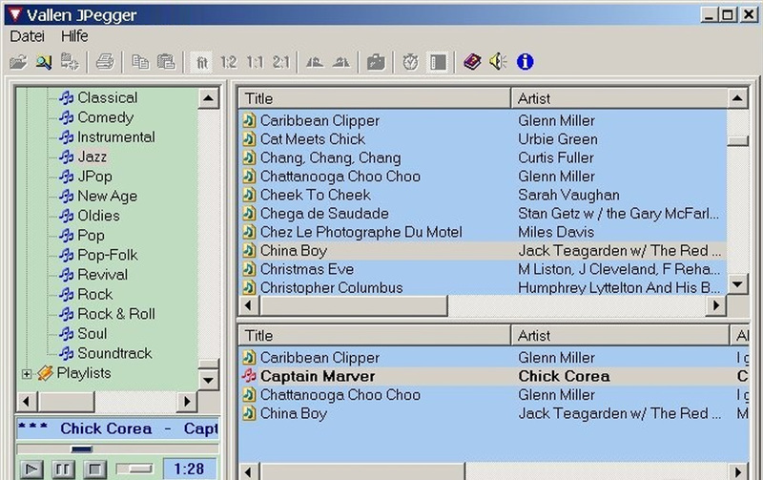Click the help book icon
The height and width of the screenshot is (480, 763).
[x=471, y=62]
